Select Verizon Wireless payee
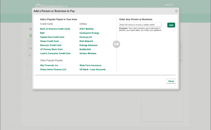 88,53
